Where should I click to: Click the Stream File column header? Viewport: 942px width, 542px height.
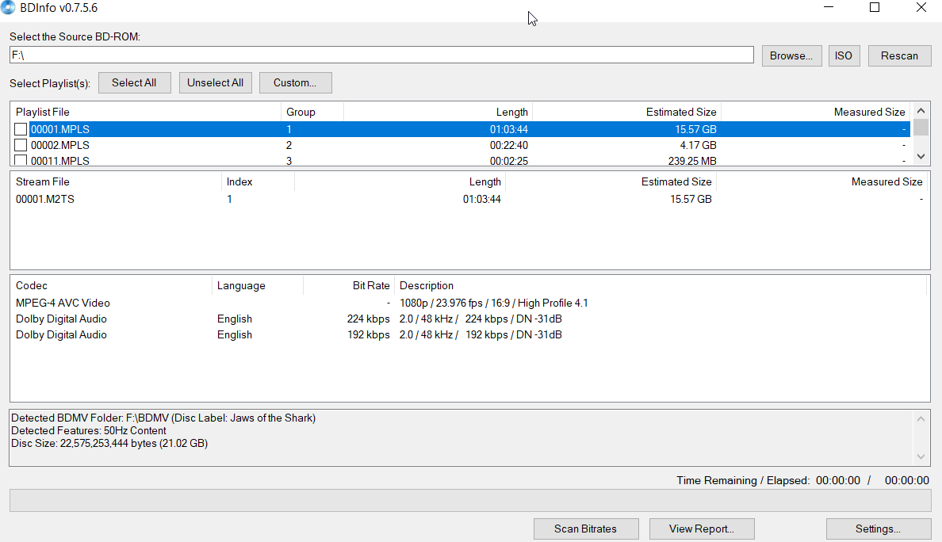(x=116, y=182)
